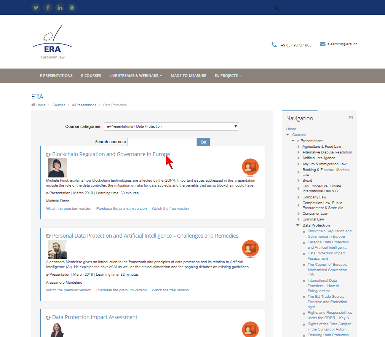Viewport: 385px width, 337px height.
Task: Click the elearning@era.int email address
Action: click(x=342, y=44)
